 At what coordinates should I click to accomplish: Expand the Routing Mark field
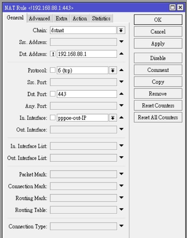tap(121, 197)
